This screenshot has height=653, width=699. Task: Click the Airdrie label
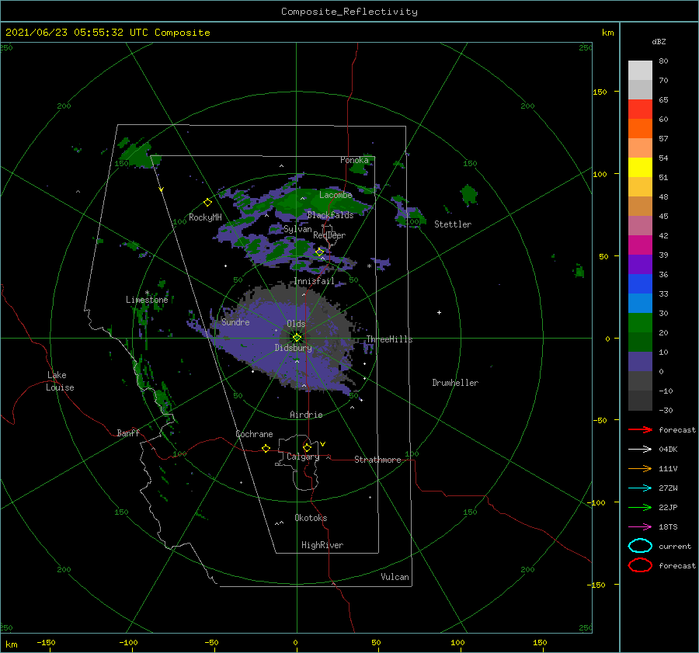tap(306, 415)
